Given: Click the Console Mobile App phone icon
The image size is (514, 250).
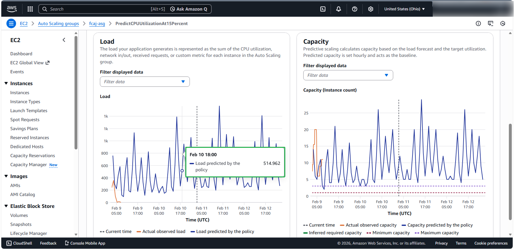Looking at the screenshot, I should pos(67,243).
